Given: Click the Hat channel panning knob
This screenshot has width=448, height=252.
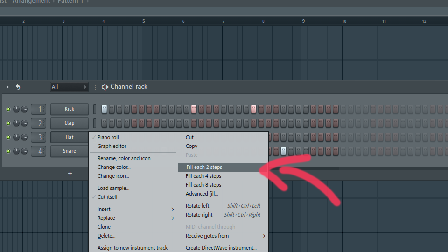Looking at the screenshot, I should (x=16, y=137).
